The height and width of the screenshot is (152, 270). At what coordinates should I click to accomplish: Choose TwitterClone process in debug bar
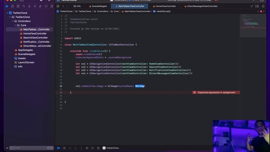point(111,148)
